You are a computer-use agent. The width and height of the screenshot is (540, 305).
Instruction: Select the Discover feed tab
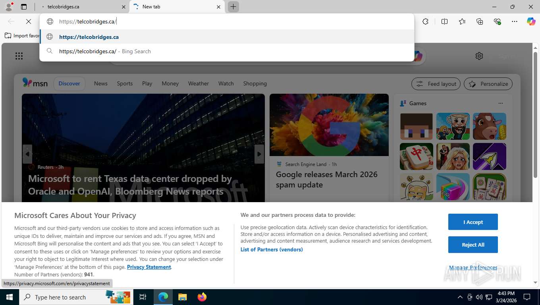69,83
